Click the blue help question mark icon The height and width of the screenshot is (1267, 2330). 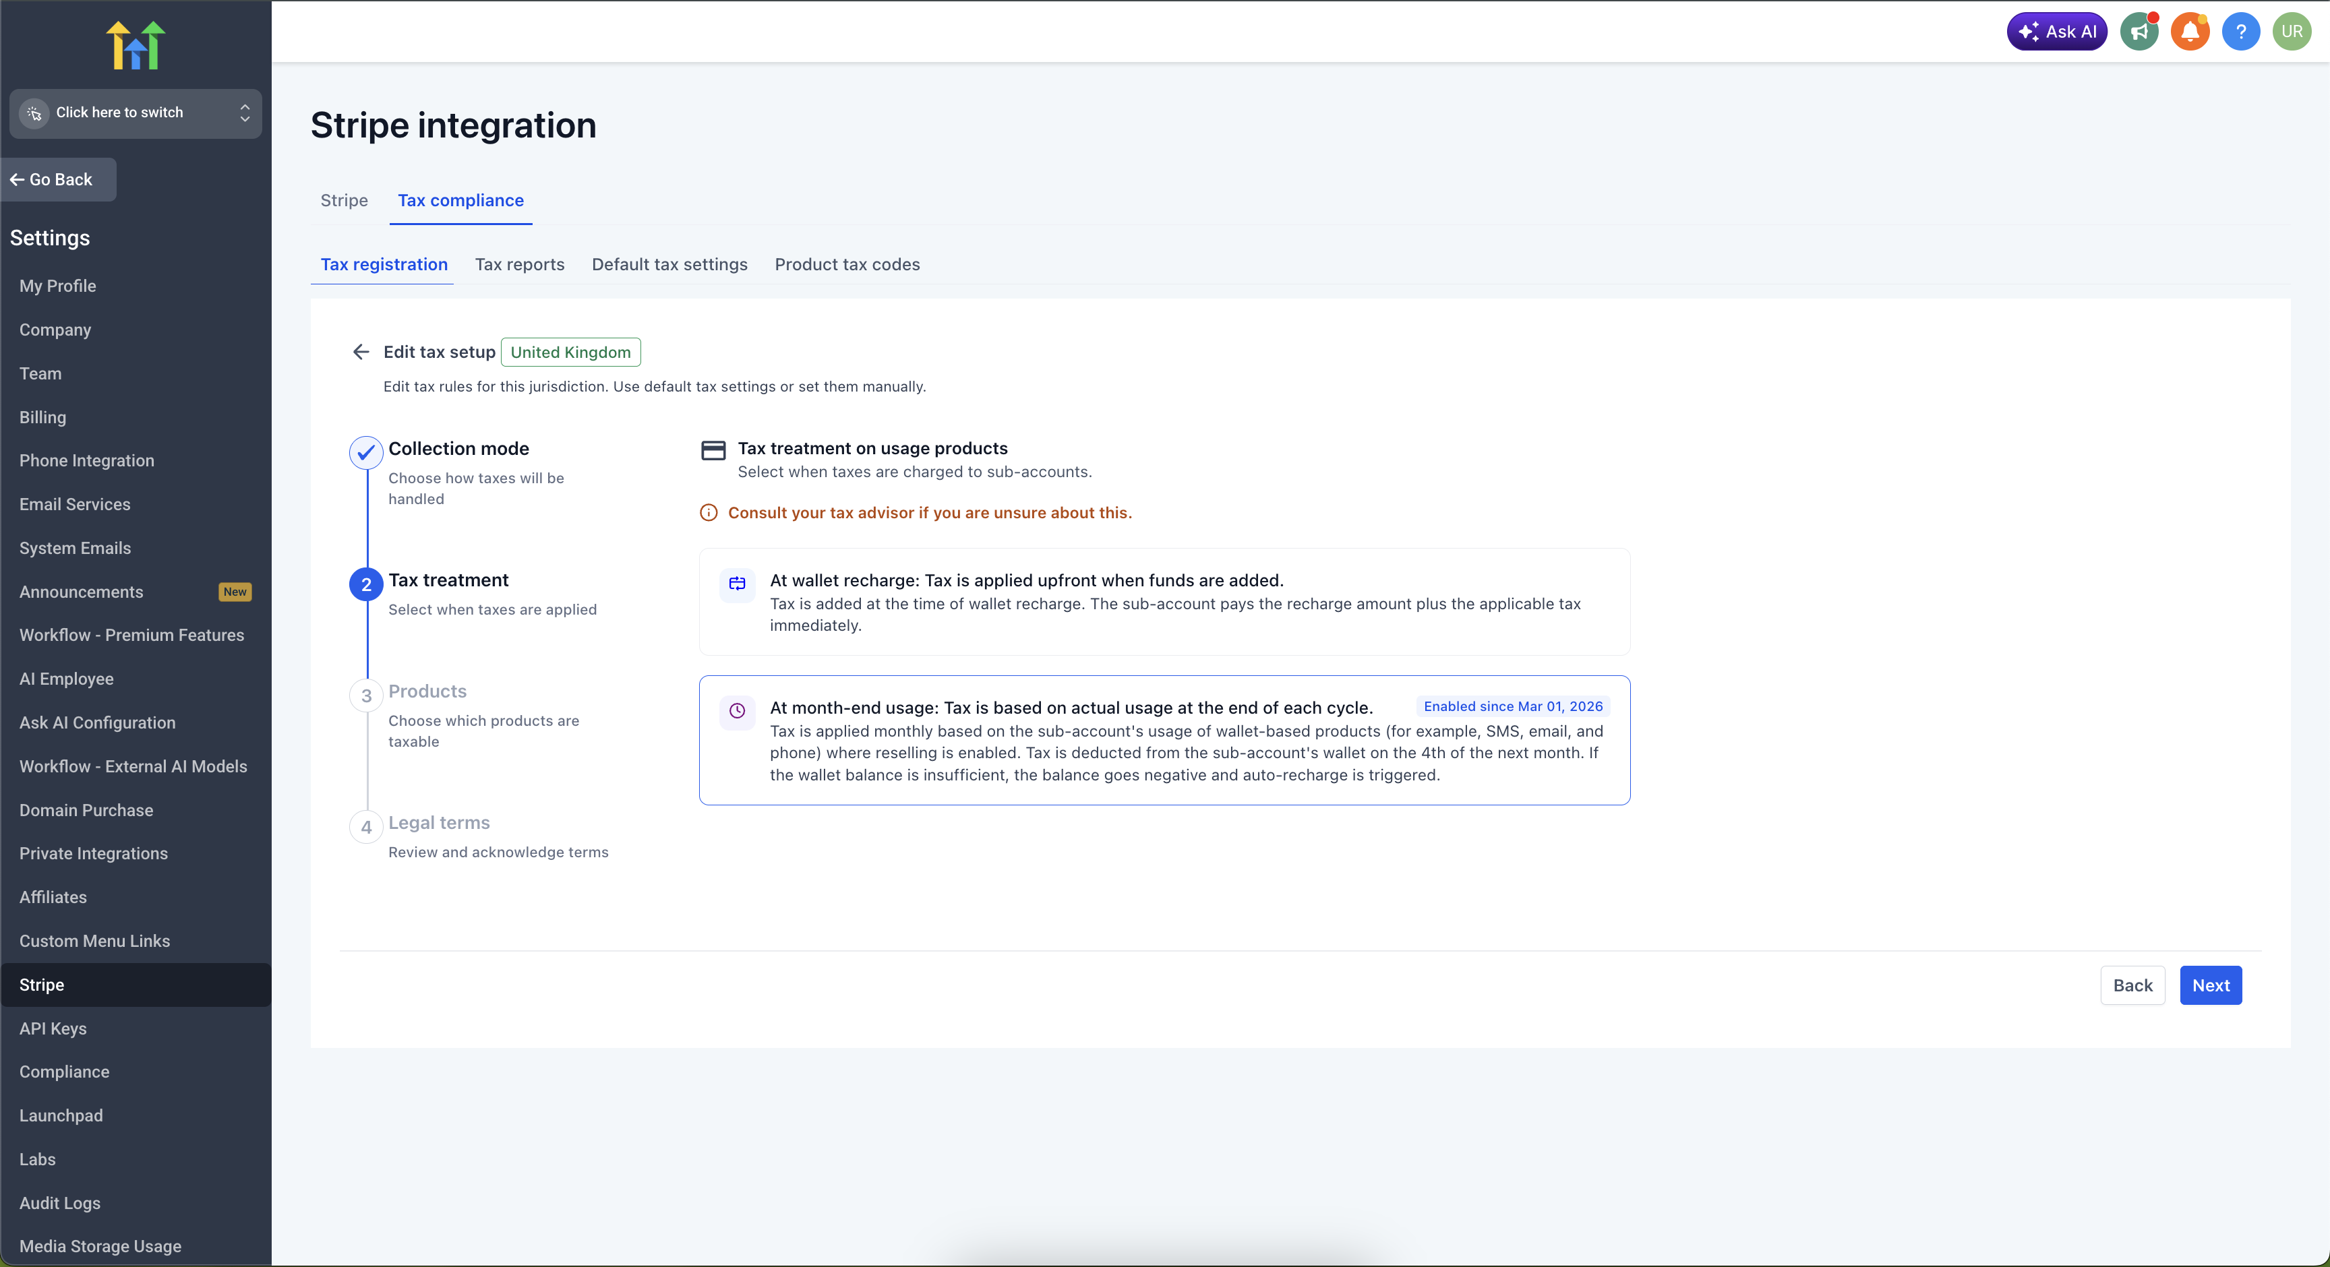point(2240,32)
